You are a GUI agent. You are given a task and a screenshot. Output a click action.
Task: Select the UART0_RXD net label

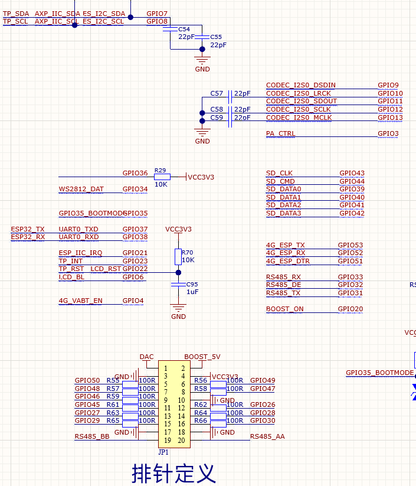(x=78, y=237)
